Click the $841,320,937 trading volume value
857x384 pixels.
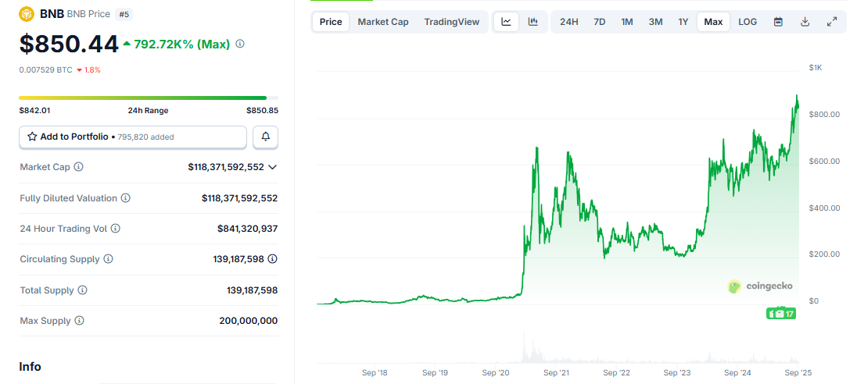(x=247, y=229)
